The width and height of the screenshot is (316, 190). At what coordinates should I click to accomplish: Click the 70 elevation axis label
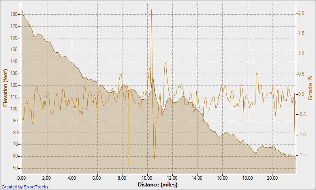[x=15, y=144]
